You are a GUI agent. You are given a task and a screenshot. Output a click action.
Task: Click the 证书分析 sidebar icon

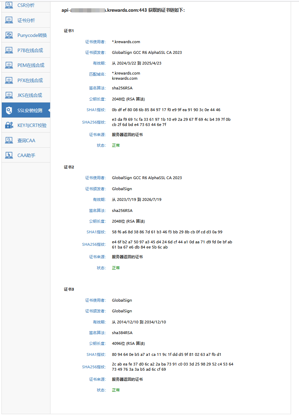[x=9, y=20]
